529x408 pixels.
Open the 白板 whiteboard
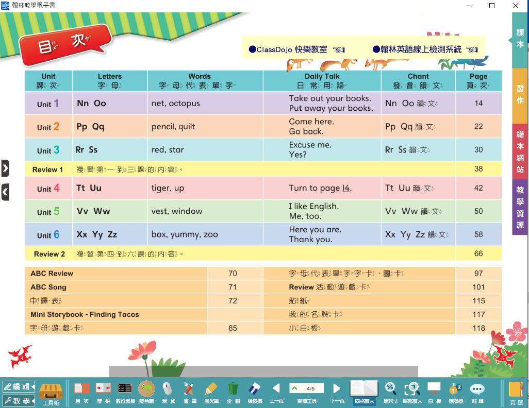(434, 393)
